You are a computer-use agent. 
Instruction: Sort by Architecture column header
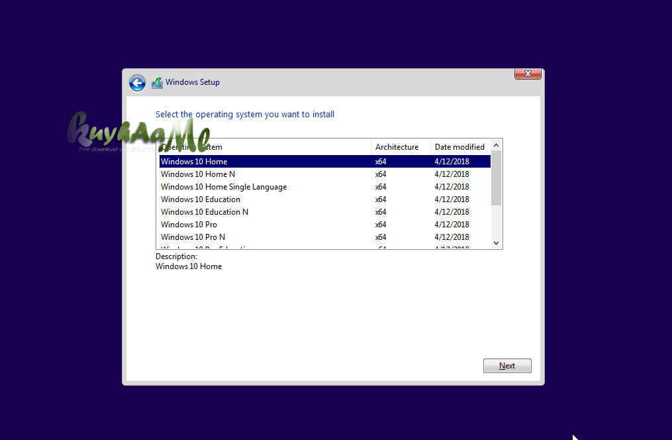pos(401,147)
